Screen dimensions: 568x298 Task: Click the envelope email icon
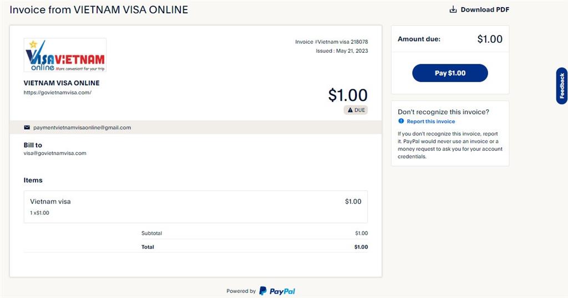27,127
